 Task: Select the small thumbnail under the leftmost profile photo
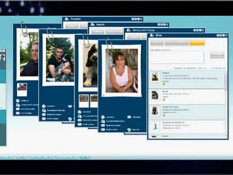coord(22,87)
